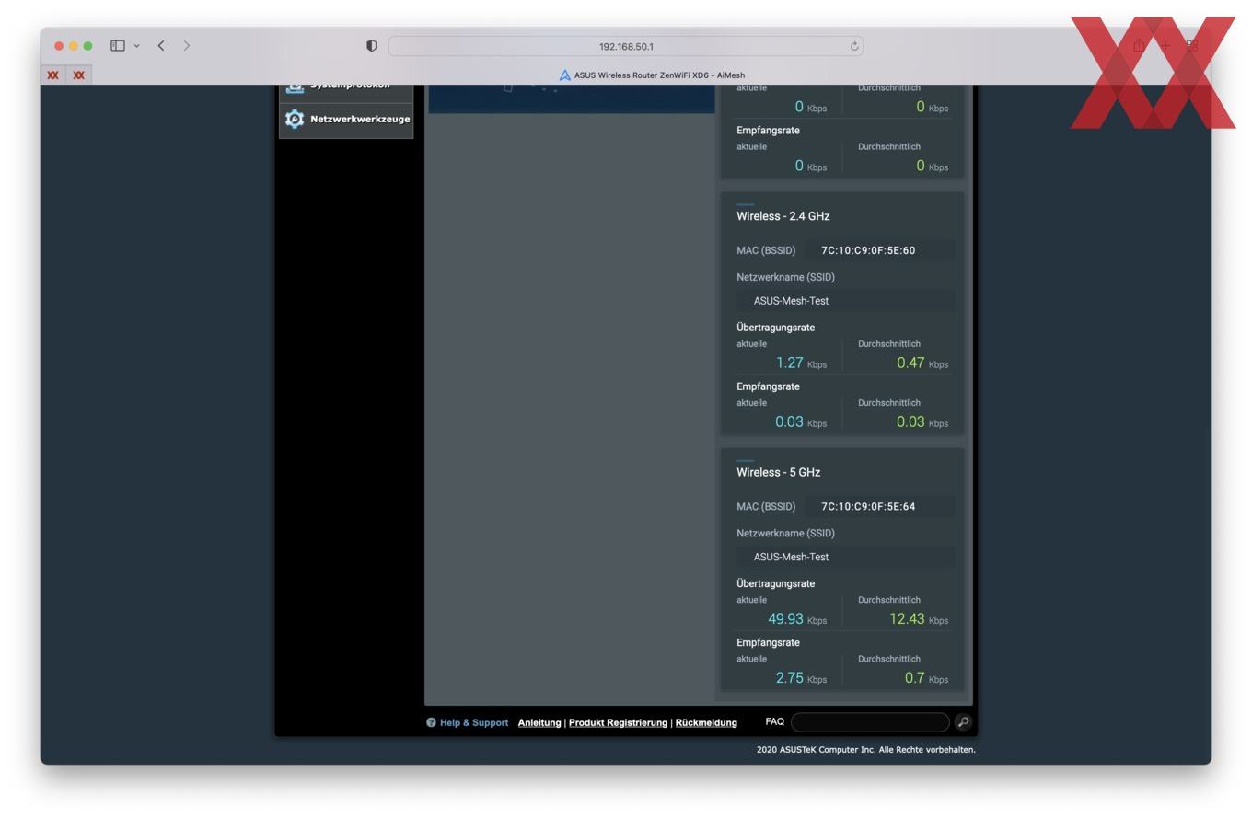Click the 2020 ASUSTeK copyright notice
This screenshot has width=1252, height=818.
click(x=866, y=750)
